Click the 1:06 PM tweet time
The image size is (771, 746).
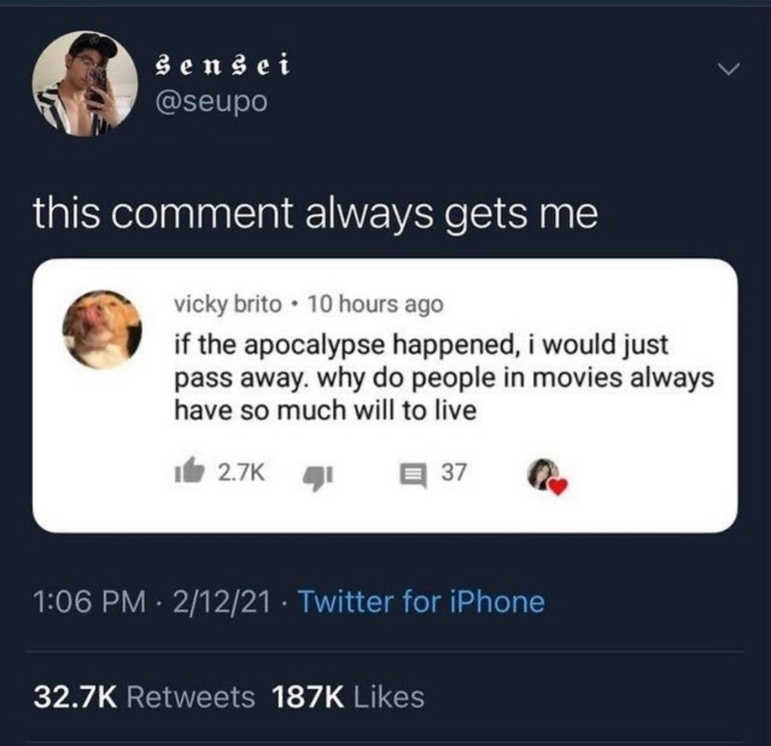pos(90,602)
